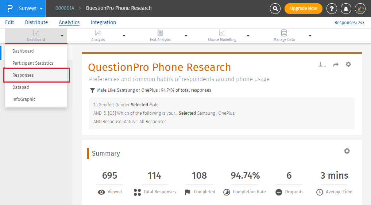
Task: Expand the Analysis dropdown arrow
Action: coord(124,36)
